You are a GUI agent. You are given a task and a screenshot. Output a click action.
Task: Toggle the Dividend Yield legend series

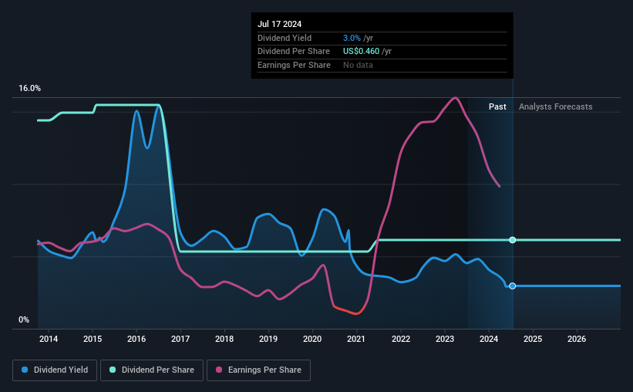tap(55, 370)
